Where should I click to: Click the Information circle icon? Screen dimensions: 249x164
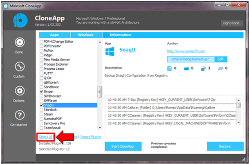pyautogui.click(x=107, y=35)
